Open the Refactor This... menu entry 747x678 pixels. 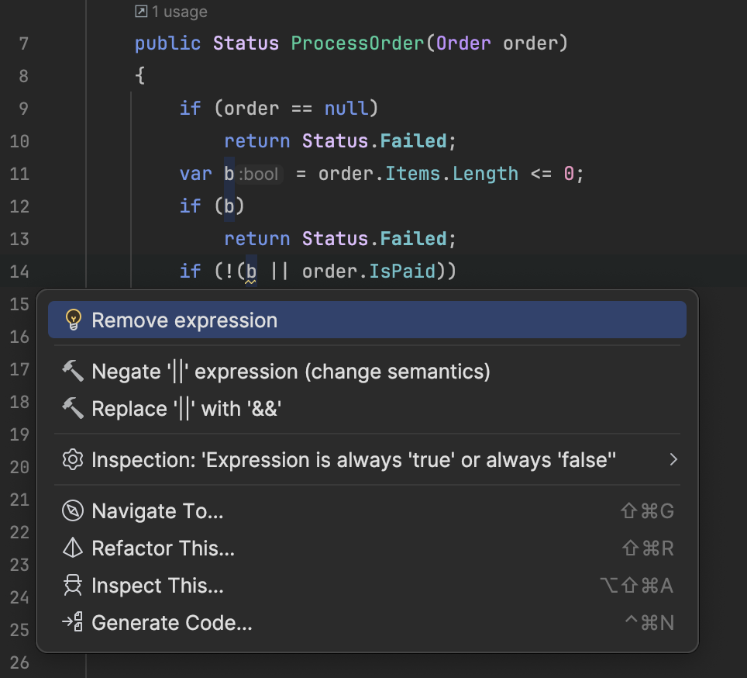[x=163, y=548]
